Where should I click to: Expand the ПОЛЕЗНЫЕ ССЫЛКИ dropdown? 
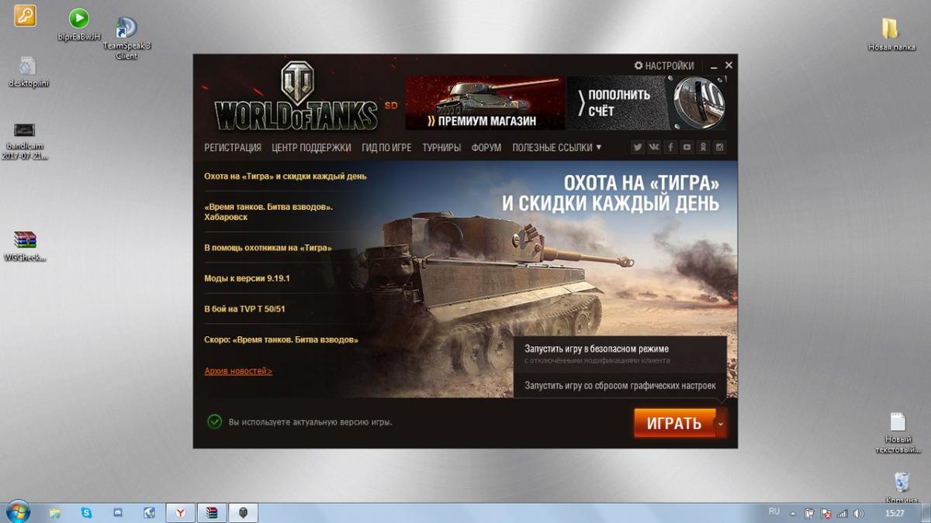click(x=556, y=147)
